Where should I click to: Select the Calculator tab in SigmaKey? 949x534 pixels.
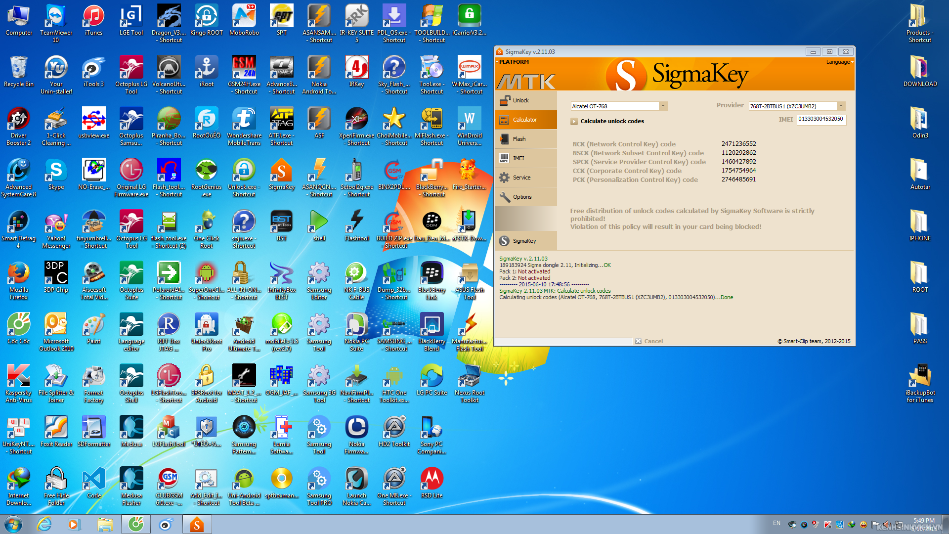coord(526,120)
